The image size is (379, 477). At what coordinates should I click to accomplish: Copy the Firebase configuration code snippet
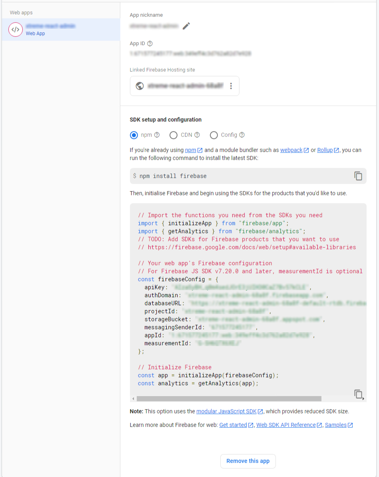pyautogui.click(x=358, y=394)
